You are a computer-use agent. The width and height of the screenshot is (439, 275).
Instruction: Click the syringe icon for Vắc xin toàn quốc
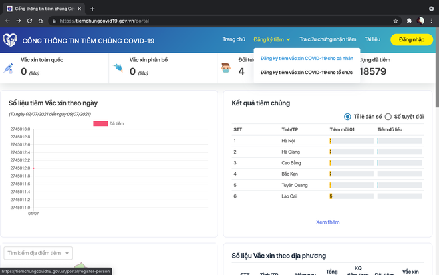pos(9,68)
